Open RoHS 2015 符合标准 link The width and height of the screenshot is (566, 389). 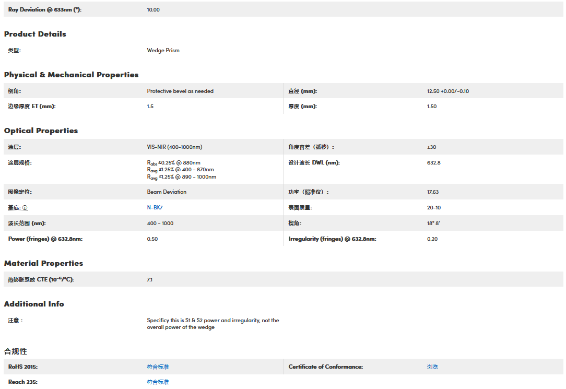point(158,367)
